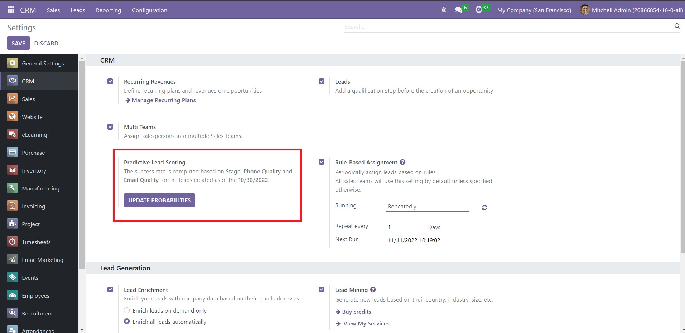
Task: Click the Invoicing sidebar icon
Action: point(13,206)
